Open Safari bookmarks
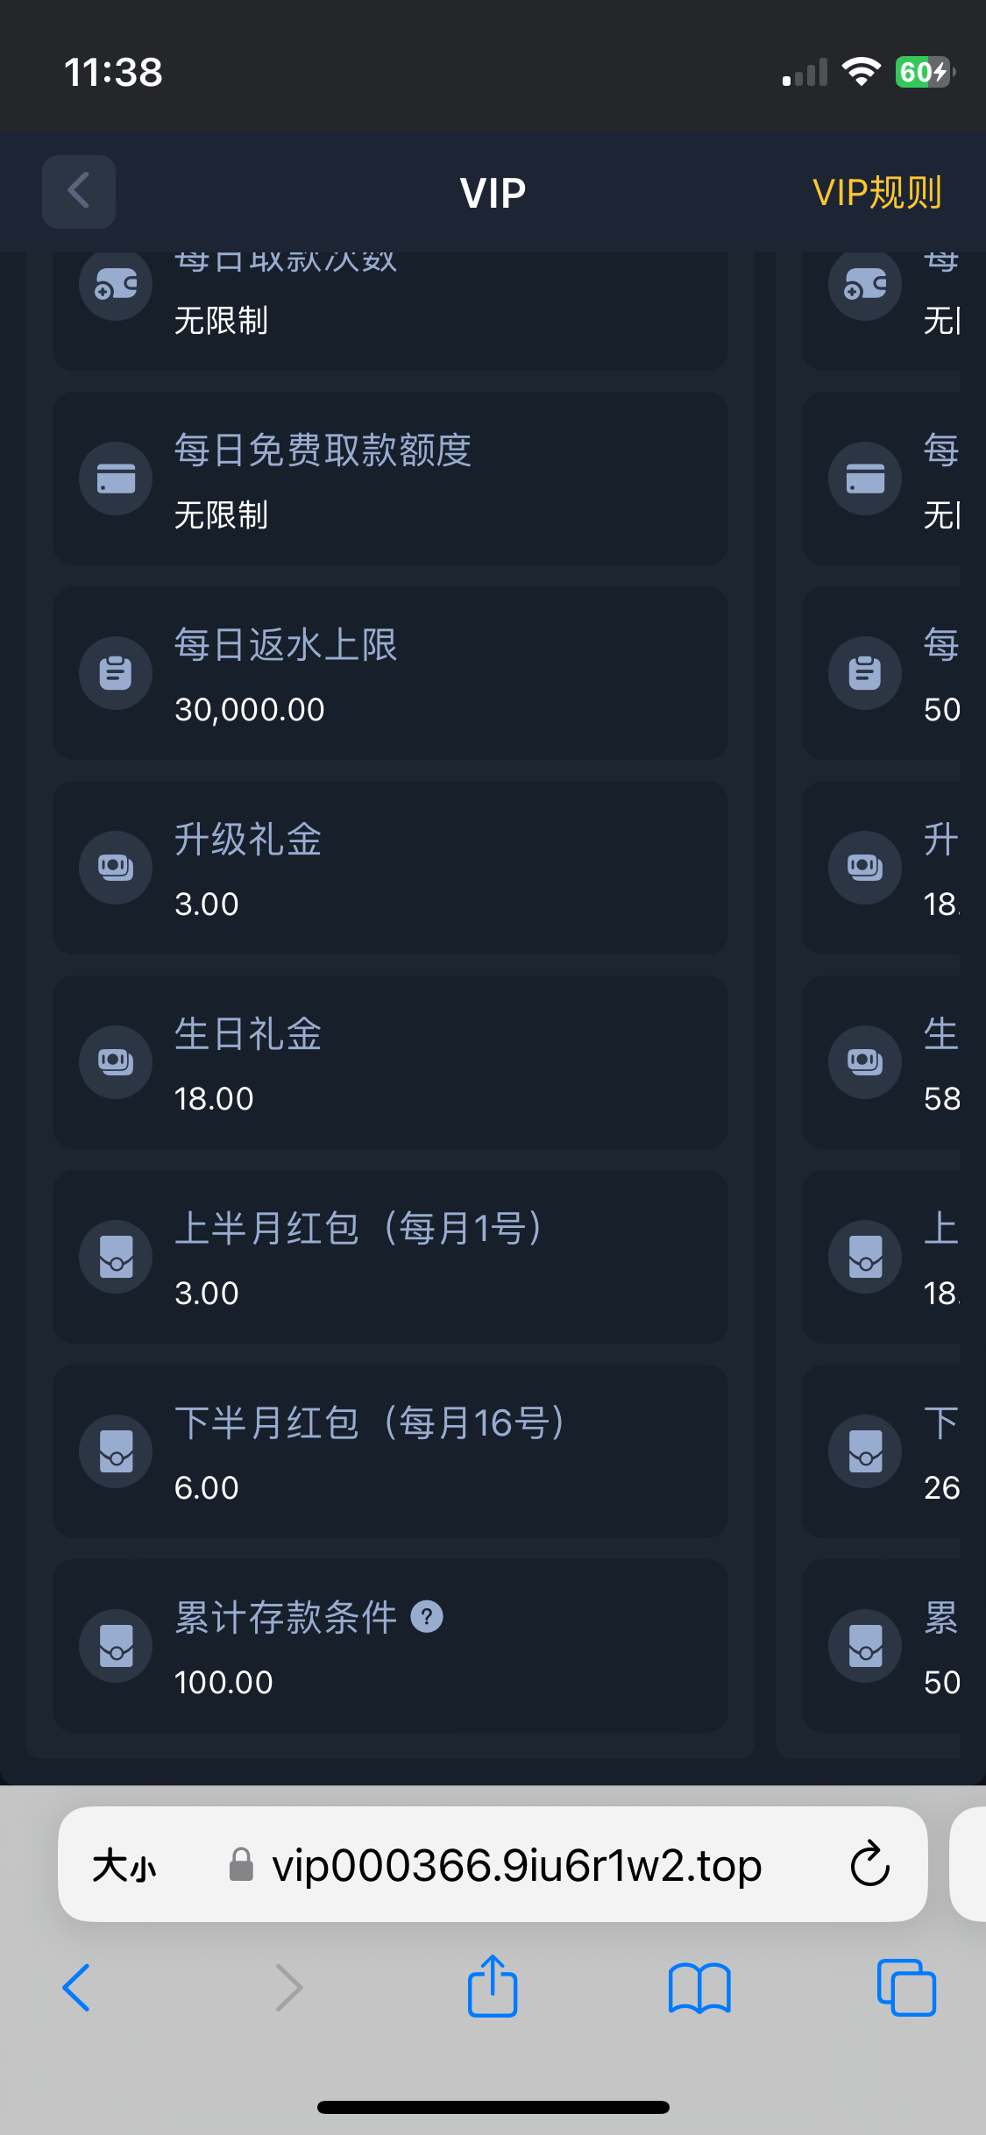 [x=699, y=1987]
